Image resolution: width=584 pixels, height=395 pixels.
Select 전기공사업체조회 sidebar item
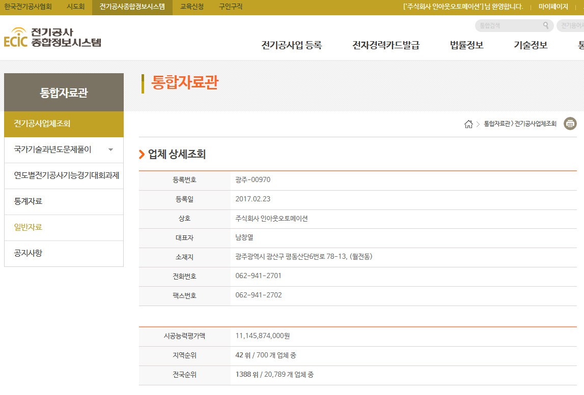pos(64,124)
